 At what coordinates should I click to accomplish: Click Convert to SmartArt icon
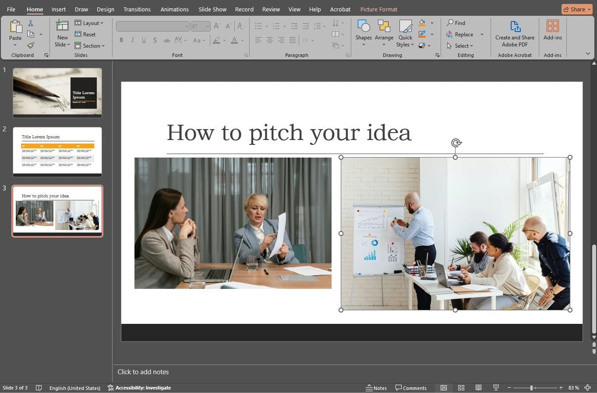(336, 46)
